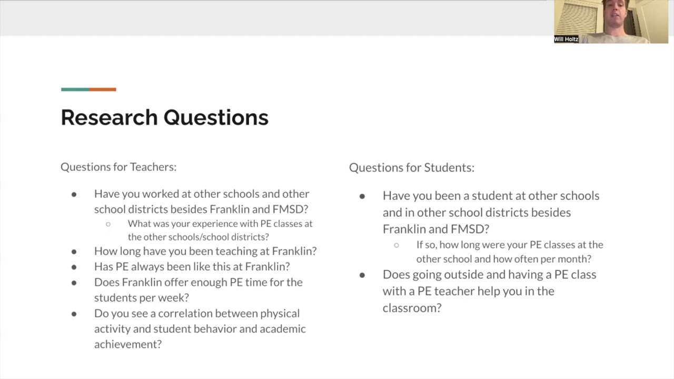
Task: Click the "Will Holtz" participant name label
Action: pos(566,39)
